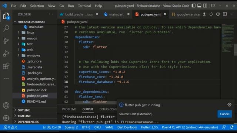Click the editor vertical scrollbar thumb
Viewport: 237px width, 133px height.
(236, 50)
